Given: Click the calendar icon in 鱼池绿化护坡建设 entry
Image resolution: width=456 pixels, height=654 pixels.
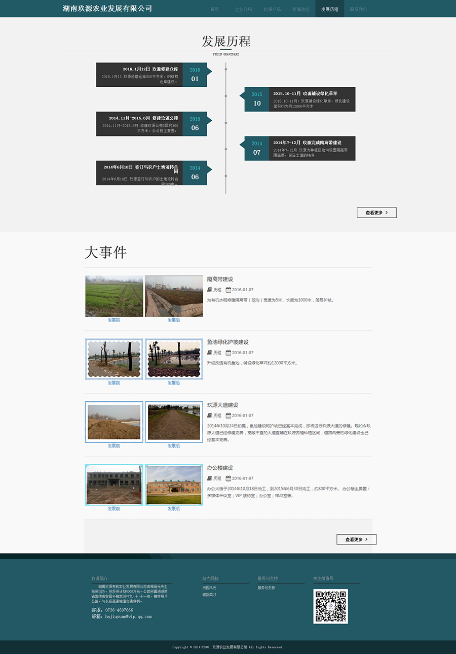Looking at the screenshot, I should click(x=228, y=353).
